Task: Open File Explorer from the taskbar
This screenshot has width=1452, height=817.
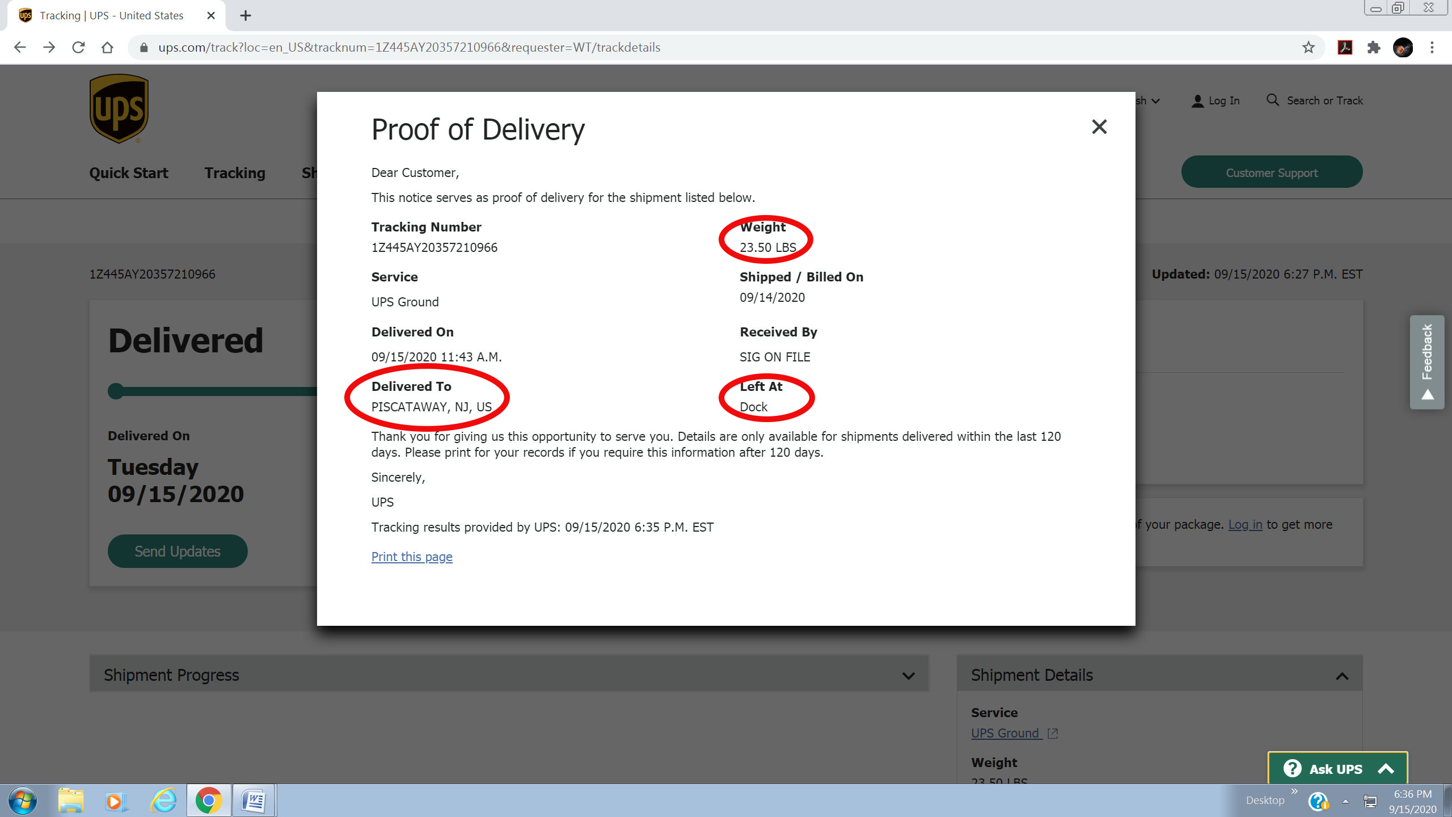Action: tap(71, 801)
